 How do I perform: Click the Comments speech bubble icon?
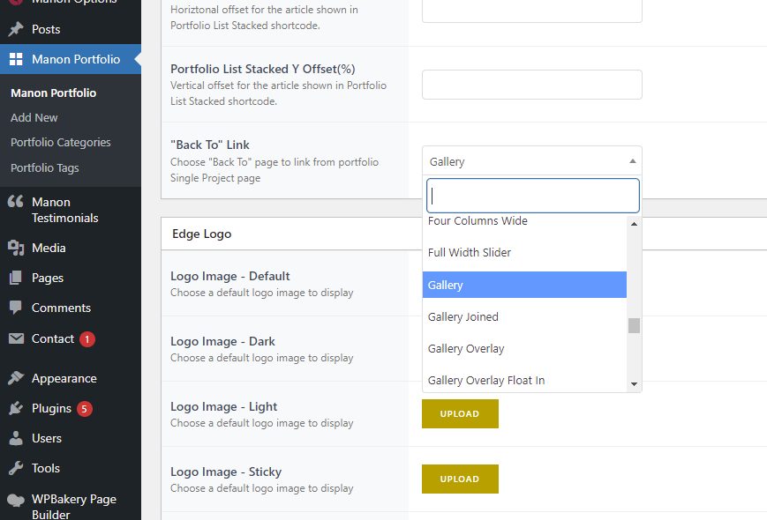tap(16, 308)
